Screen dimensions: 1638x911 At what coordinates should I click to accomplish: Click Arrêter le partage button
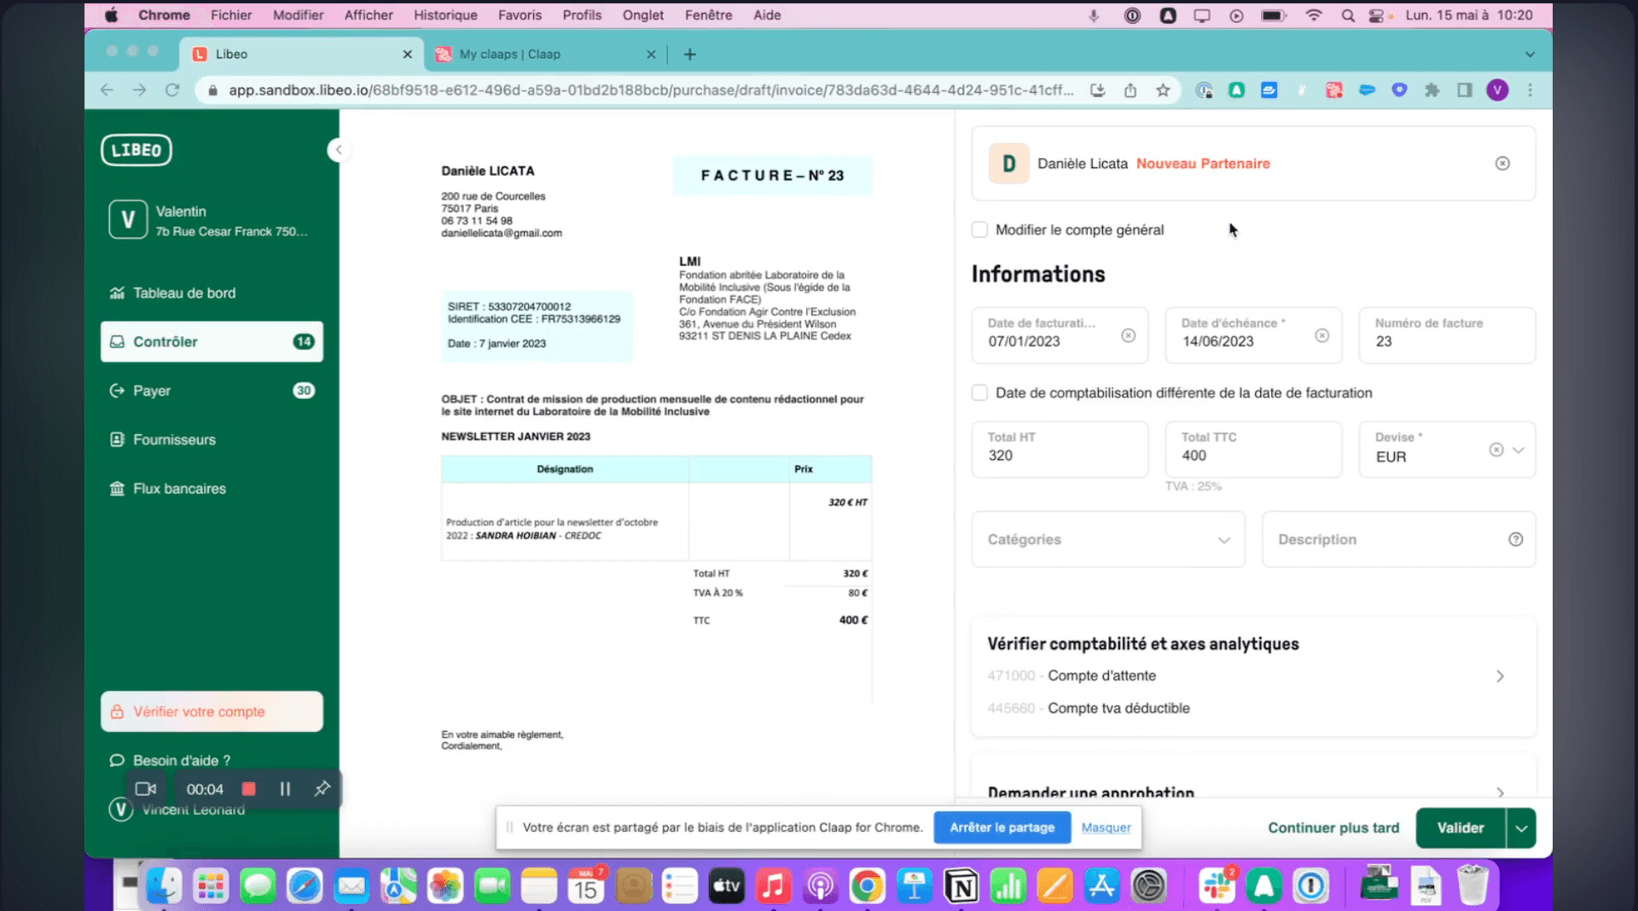(1002, 827)
